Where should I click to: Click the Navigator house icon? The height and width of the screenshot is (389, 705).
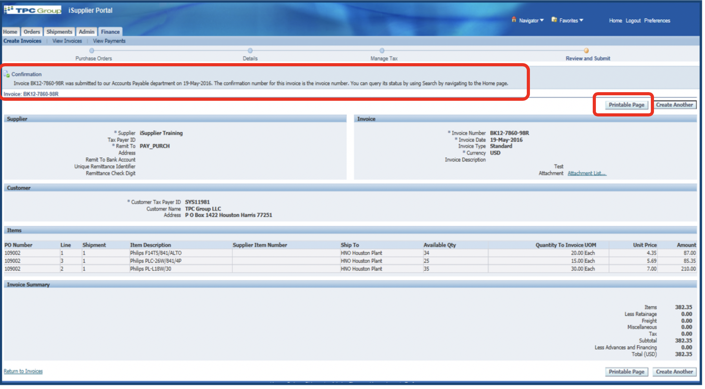[514, 20]
